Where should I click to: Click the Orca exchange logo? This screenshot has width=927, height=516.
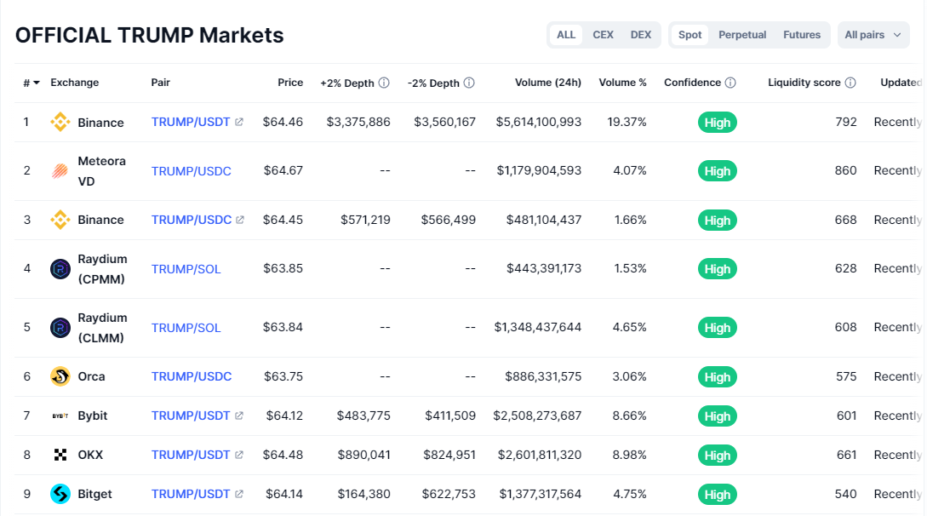[x=60, y=376]
